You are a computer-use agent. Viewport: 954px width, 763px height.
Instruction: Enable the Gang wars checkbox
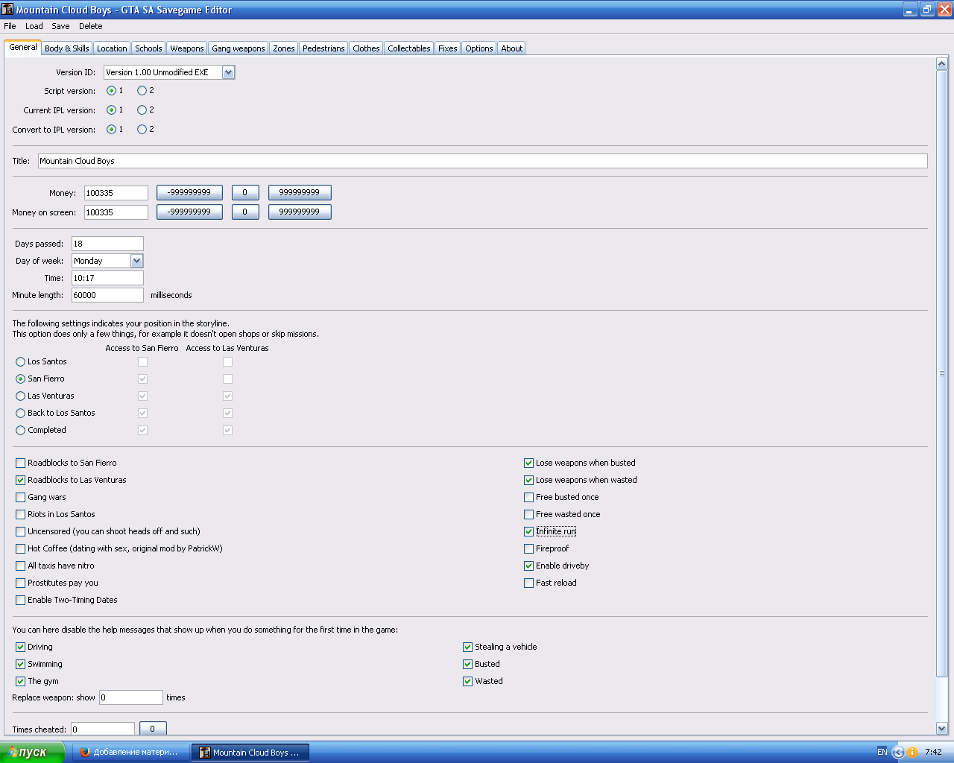point(21,498)
